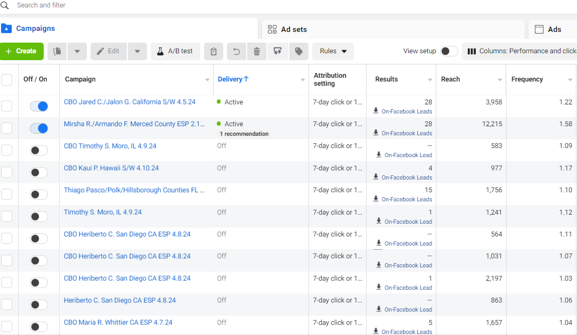577x335 pixels.
Task: Click the Duplicate campaign icon button
Action: (x=57, y=51)
